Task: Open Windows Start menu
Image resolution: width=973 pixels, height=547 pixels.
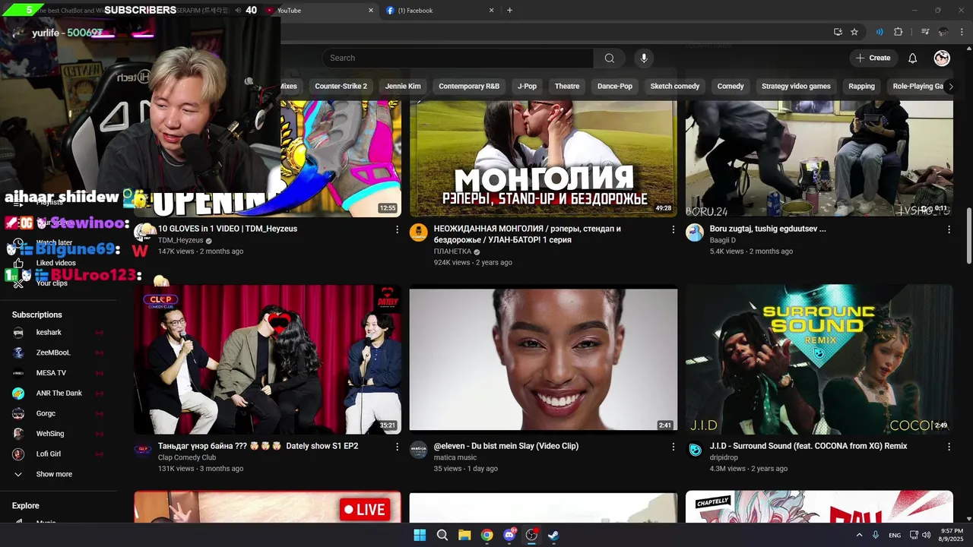Action: 420,535
